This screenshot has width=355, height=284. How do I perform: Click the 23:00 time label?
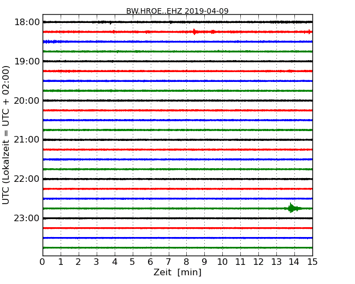pyautogui.click(x=27, y=218)
